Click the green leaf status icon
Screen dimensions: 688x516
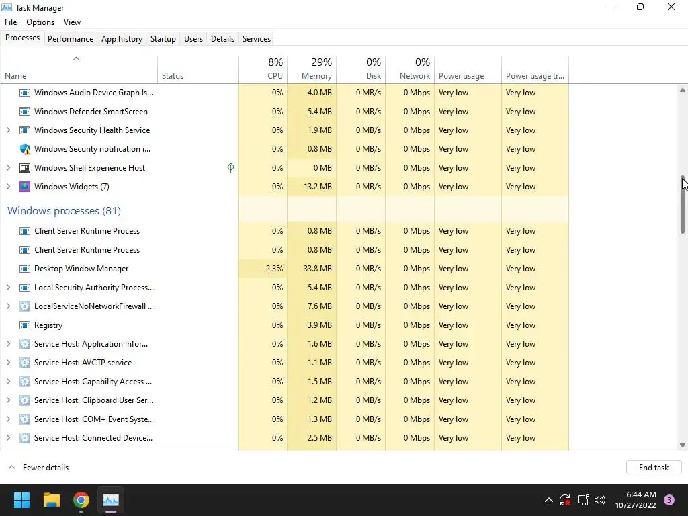coord(231,167)
